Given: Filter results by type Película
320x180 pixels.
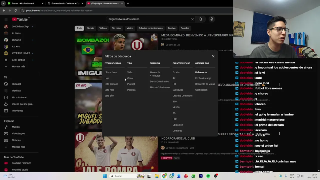Looking at the screenshot, I should [x=131, y=90].
